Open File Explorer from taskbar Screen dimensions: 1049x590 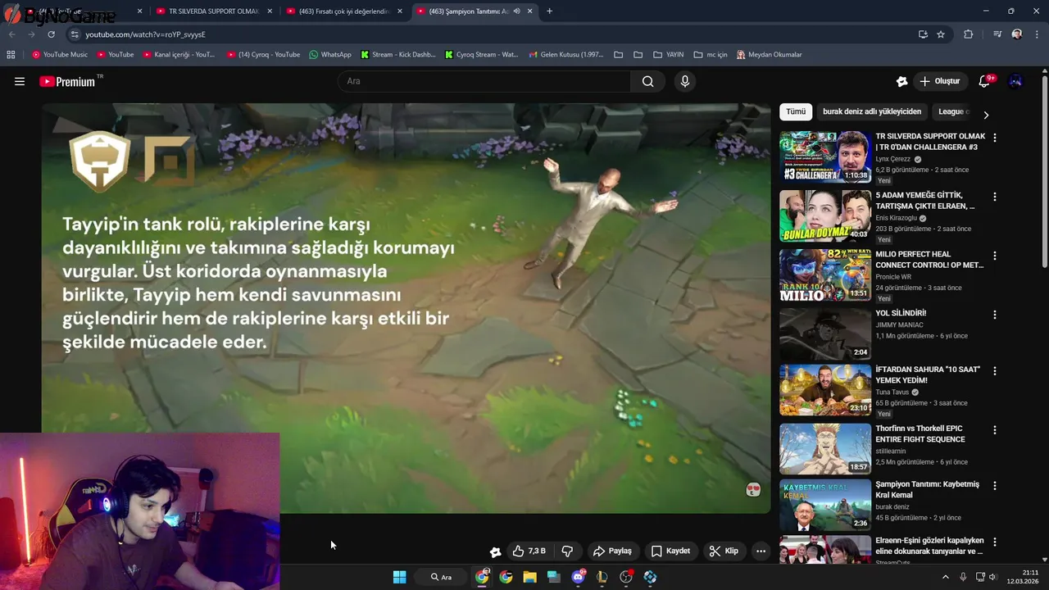(529, 577)
